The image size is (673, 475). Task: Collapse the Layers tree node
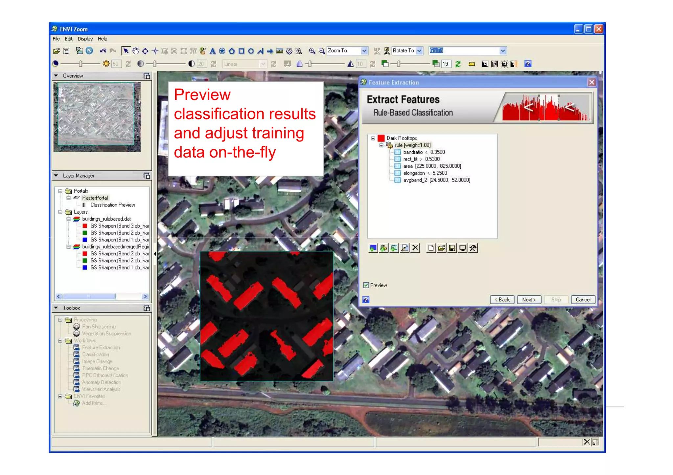coord(60,212)
